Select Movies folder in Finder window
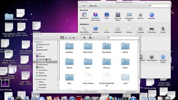The image size is (178, 100). pyautogui.click(x=69, y=63)
